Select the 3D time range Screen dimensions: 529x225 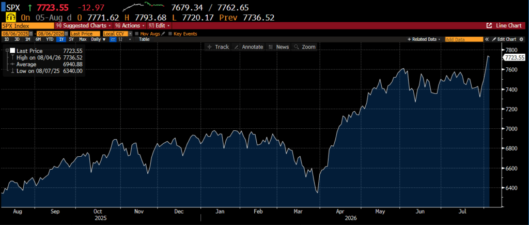click(17, 39)
